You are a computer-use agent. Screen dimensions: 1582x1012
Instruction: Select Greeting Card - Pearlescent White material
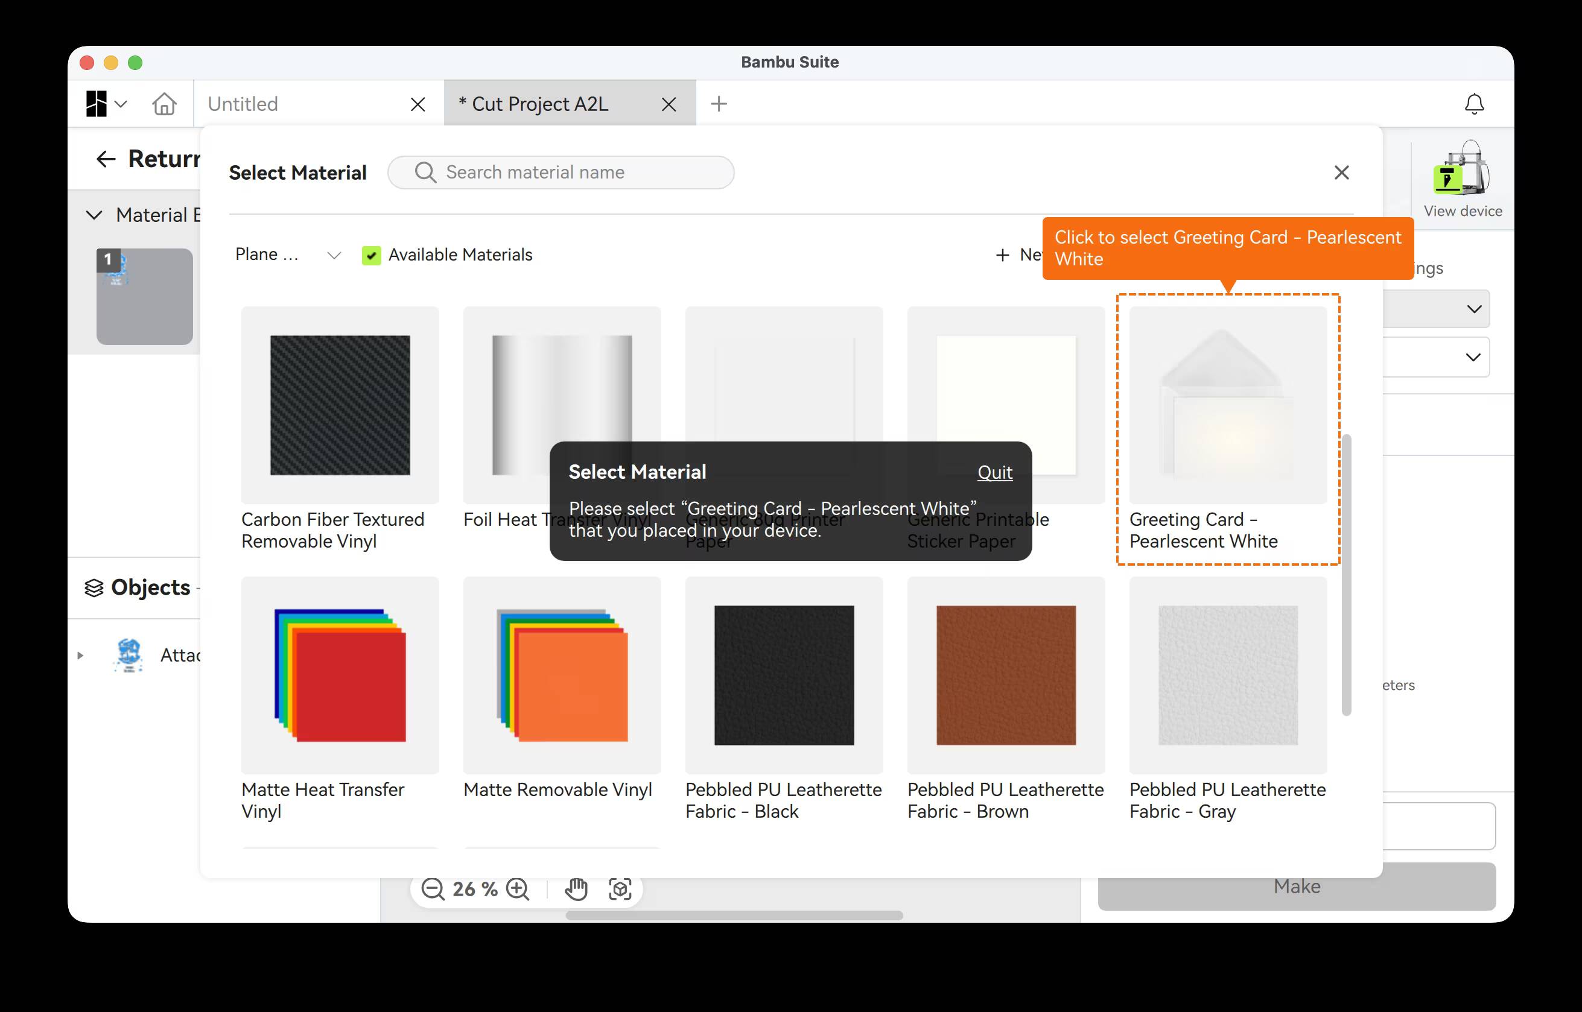pyautogui.click(x=1228, y=429)
